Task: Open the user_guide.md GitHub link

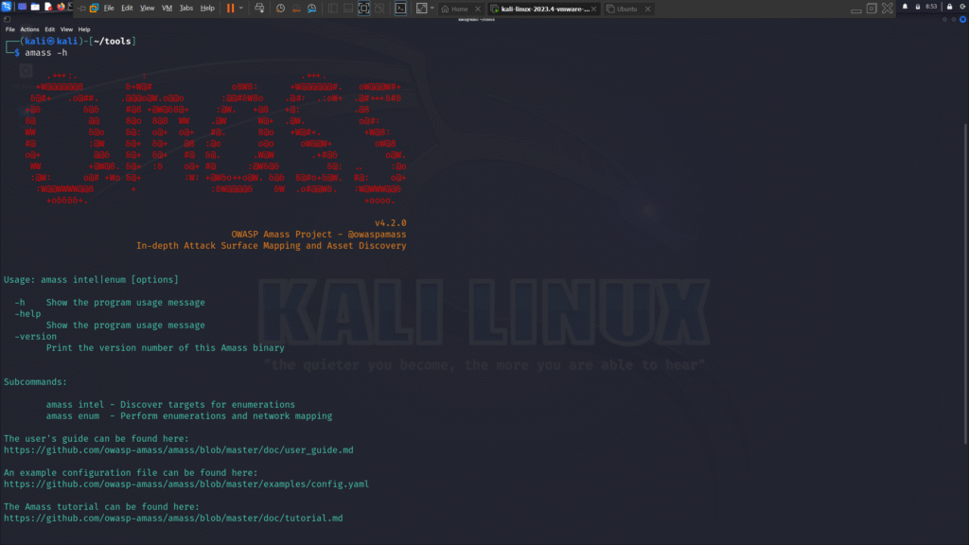Action: click(x=179, y=449)
